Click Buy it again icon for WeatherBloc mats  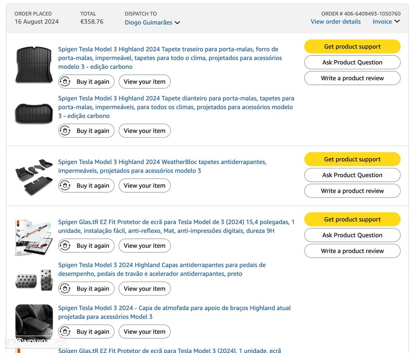(65, 186)
